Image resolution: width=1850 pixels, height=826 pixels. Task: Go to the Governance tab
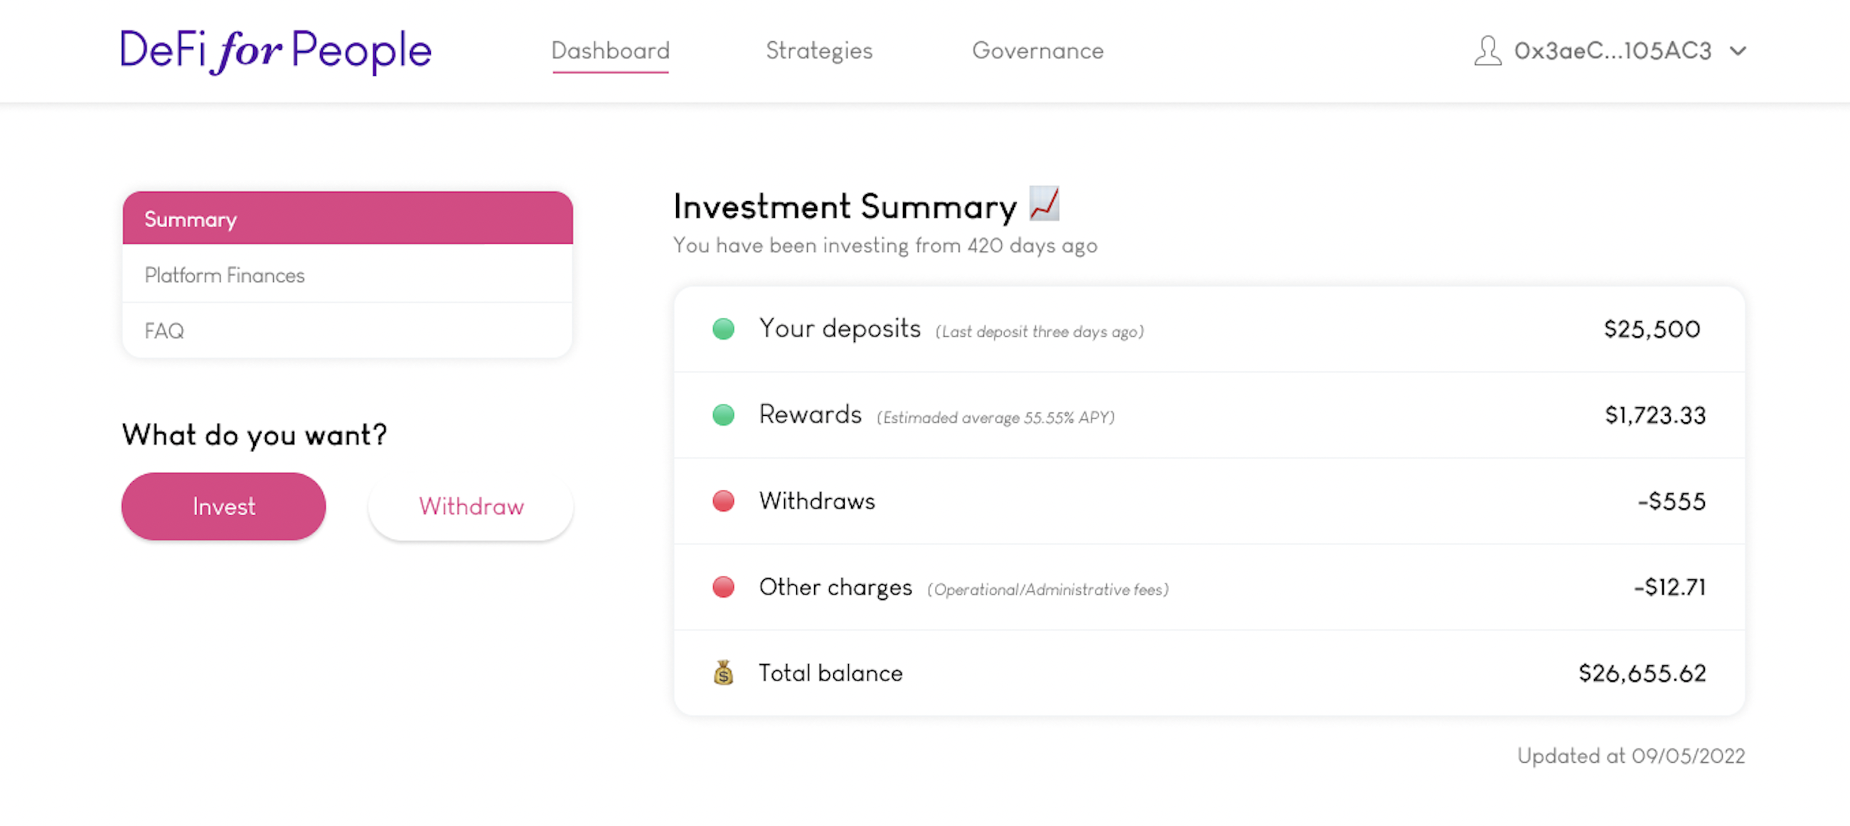tap(1037, 51)
